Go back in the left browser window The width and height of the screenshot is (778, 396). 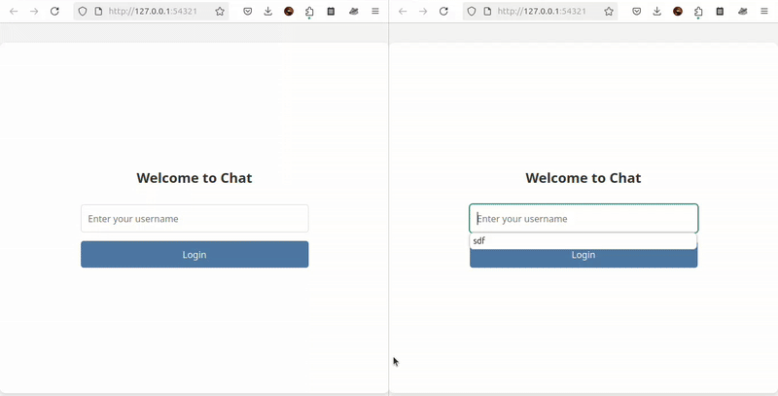click(14, 11)
